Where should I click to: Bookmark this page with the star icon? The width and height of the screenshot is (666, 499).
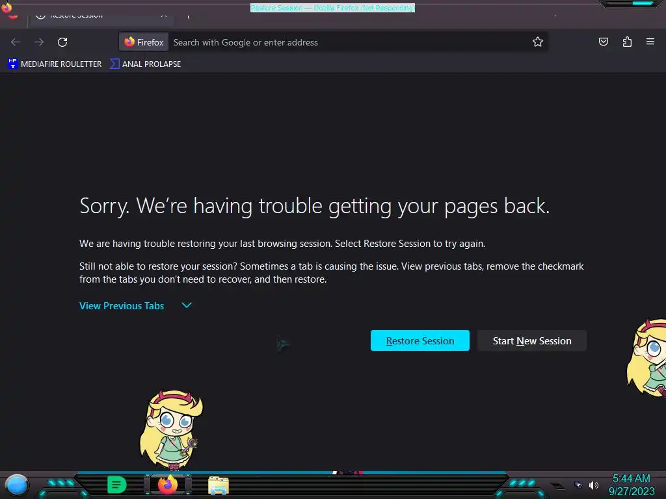pyautogui.click(x=538, y=42)
